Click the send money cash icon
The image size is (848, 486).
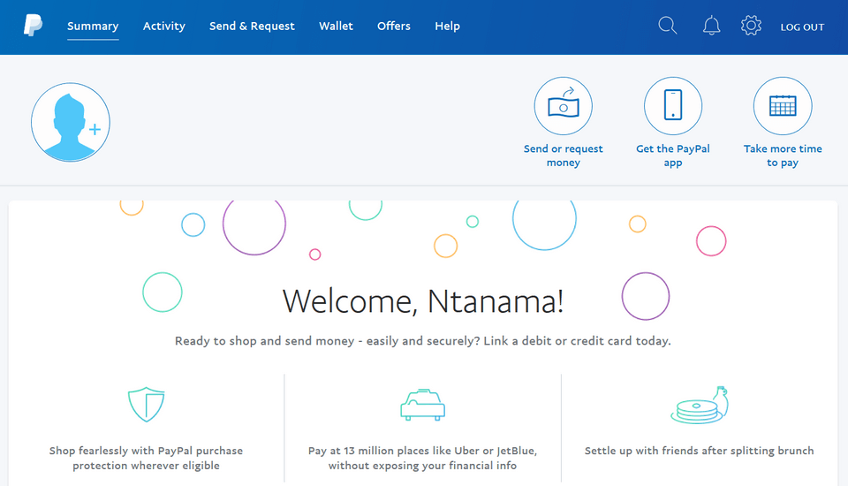pyautogui.click(x=563, y=105)
